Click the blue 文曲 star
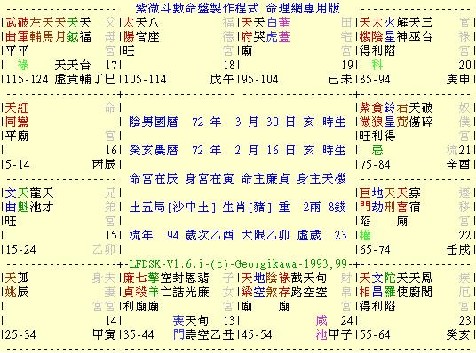 coord(11,200)
